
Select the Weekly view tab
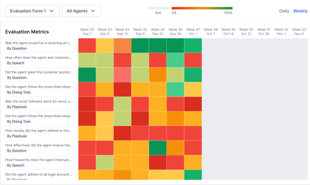300,11
